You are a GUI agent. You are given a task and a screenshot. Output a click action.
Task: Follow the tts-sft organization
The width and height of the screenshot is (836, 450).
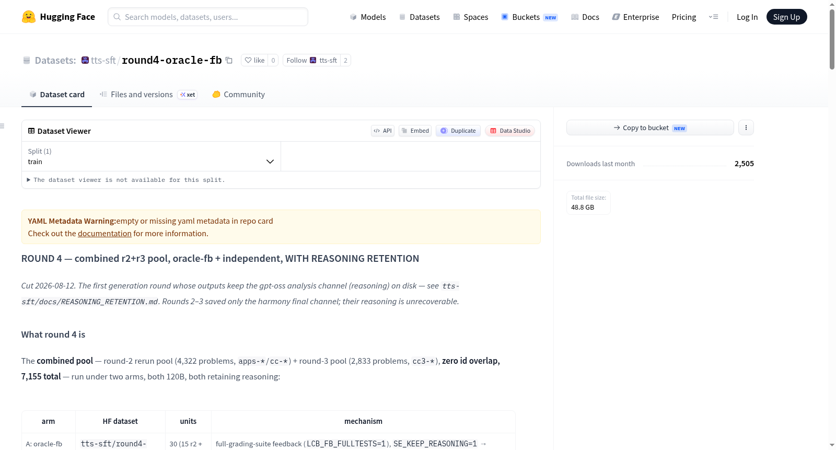[x=311, y=60]
